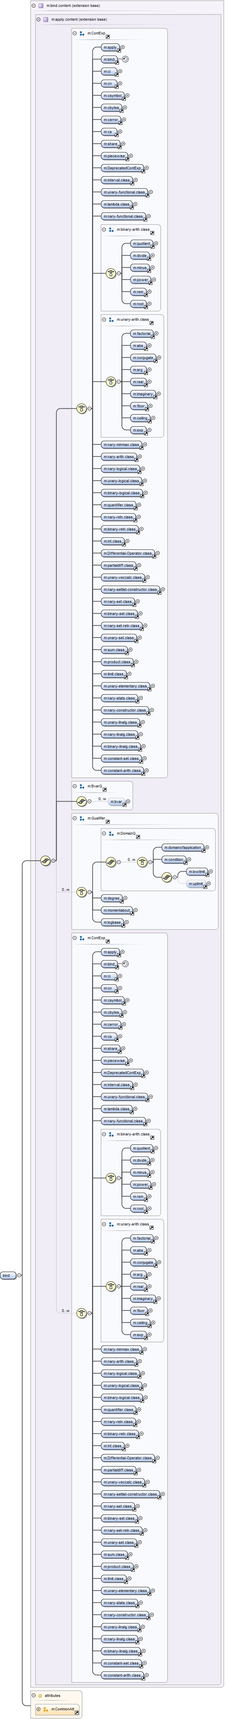The height and width of the screenshot is (1719, 230).
Task: Select the m:uplimit element
Action: coord(195,884)
